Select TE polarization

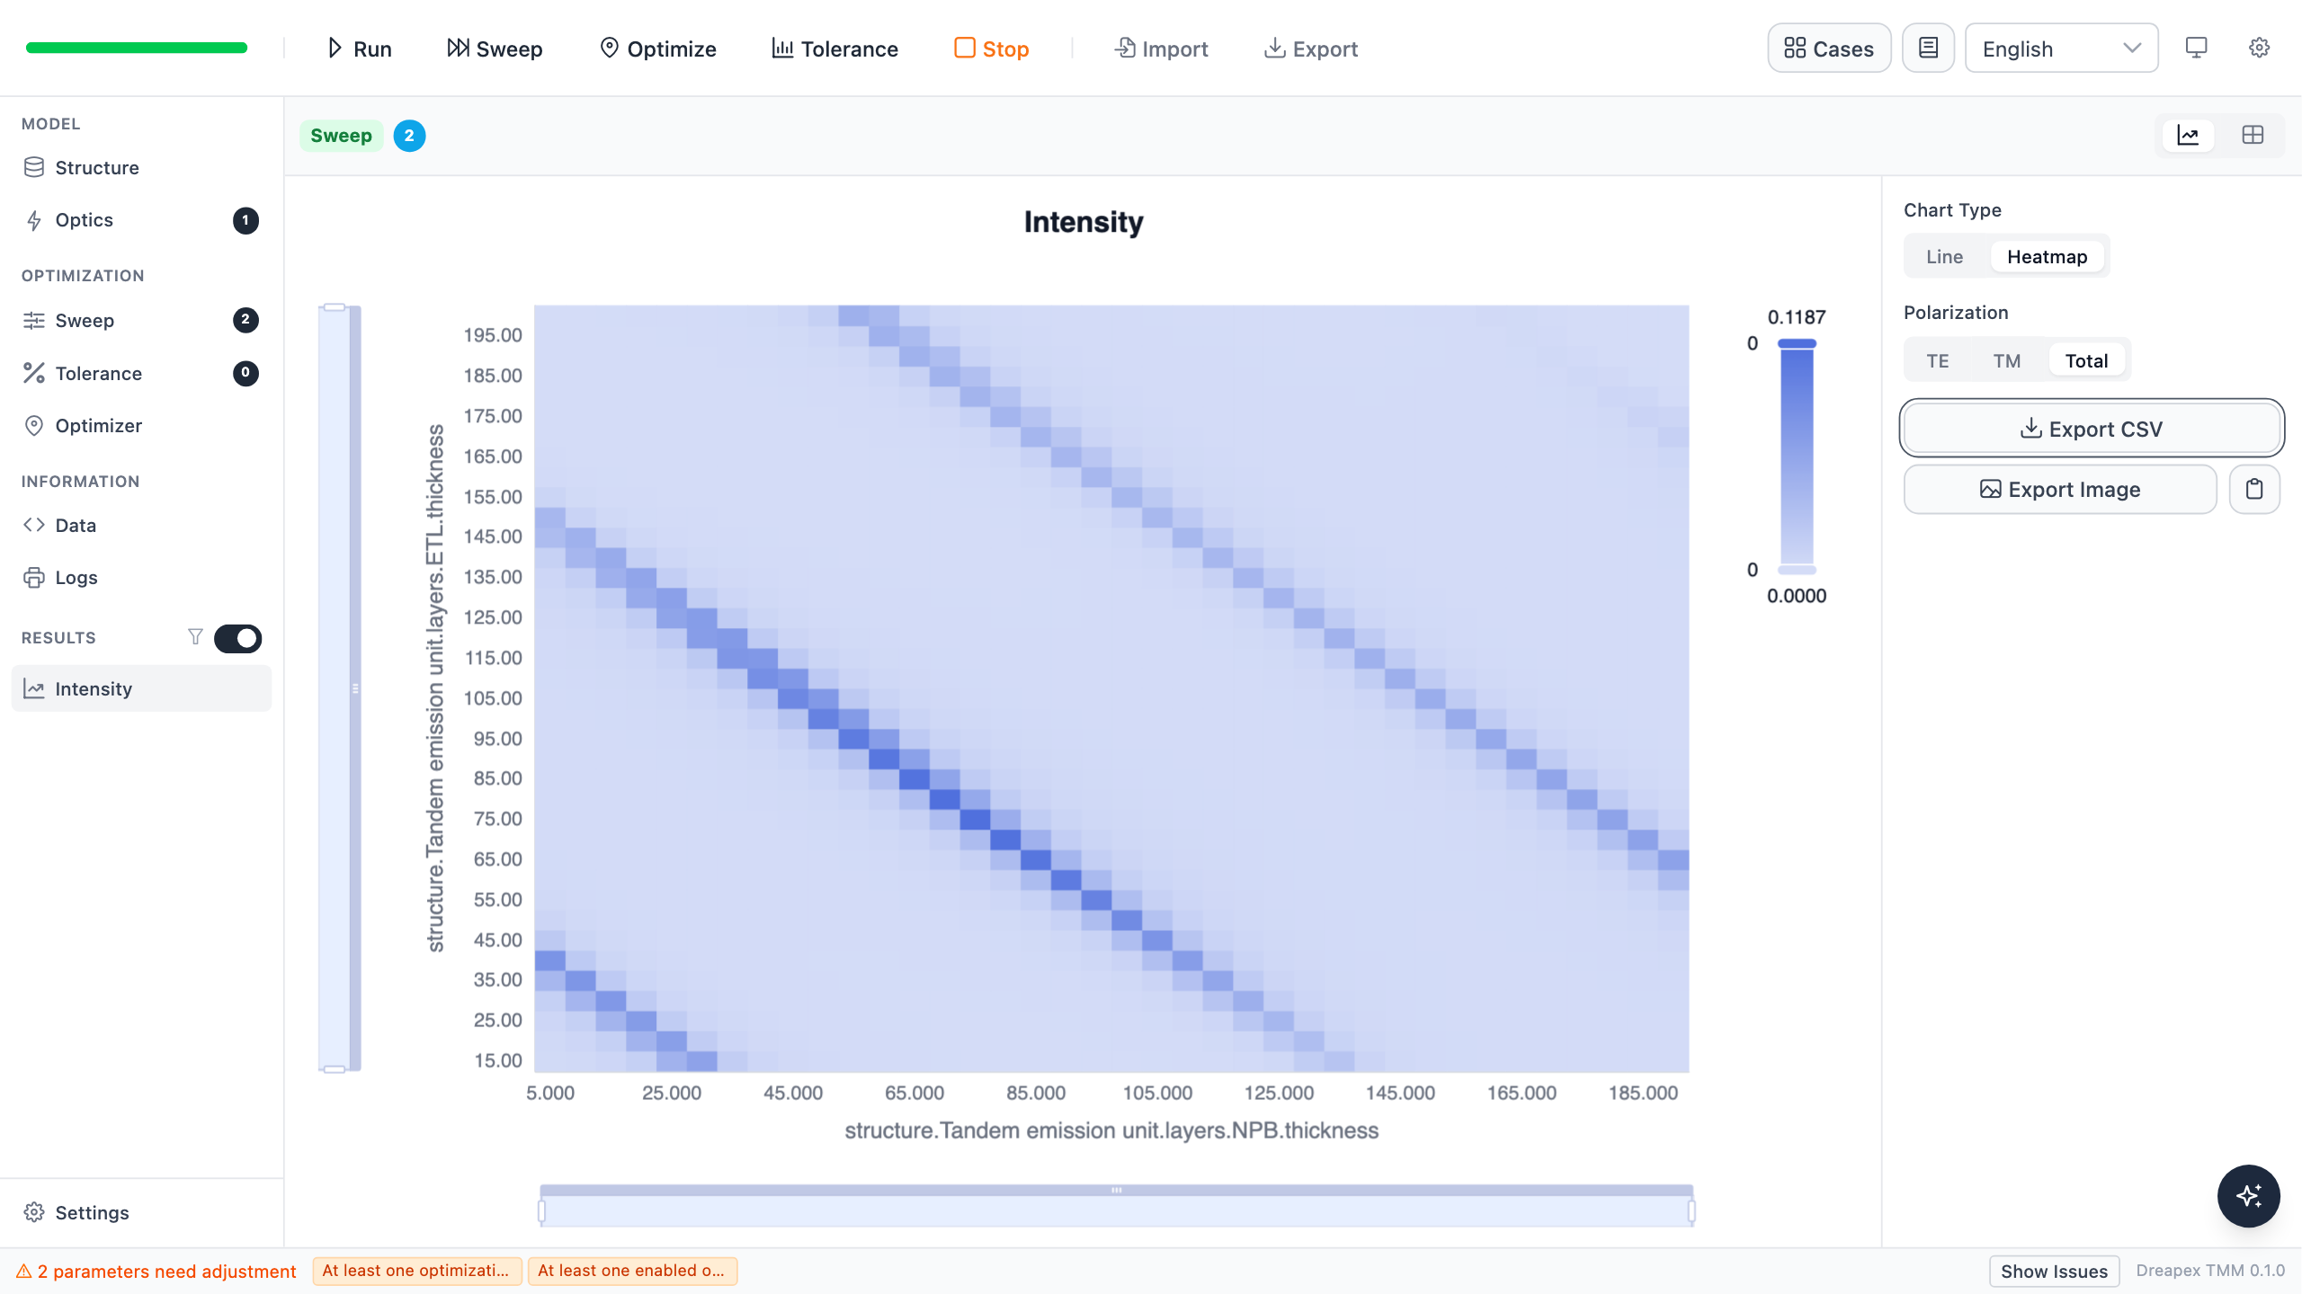point(1937,361)
